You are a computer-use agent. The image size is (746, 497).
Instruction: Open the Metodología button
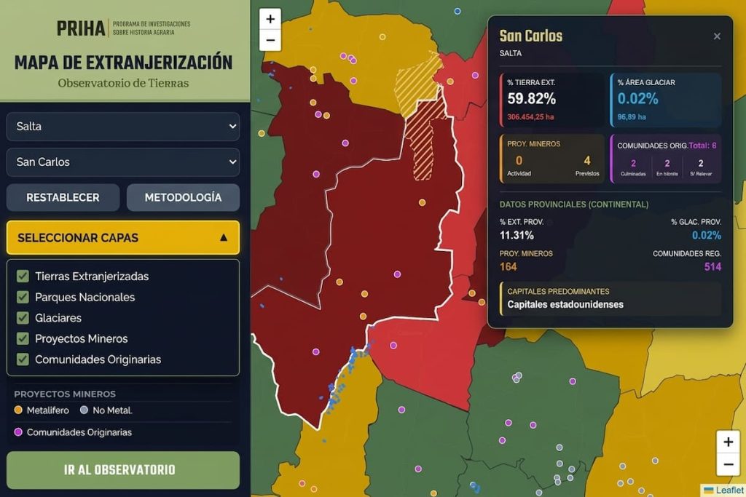click(183, 197)
